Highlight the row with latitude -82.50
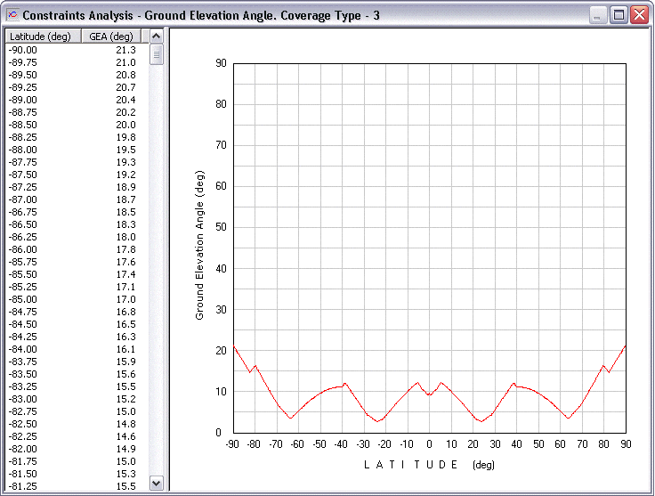The image size is (655, 496). pos(71,424)
